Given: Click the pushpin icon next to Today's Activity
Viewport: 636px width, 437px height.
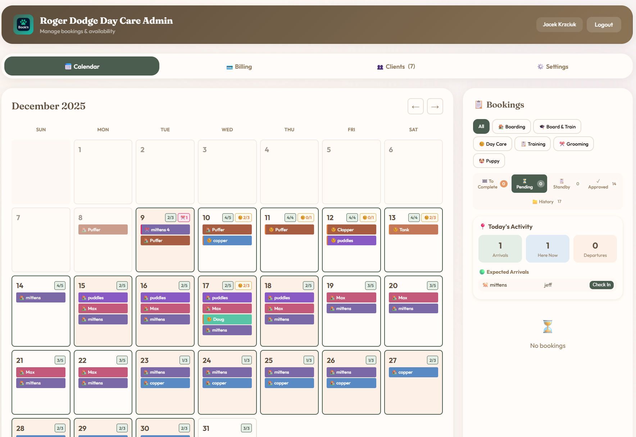Looking at the screenshot, I should tap(482, 227).
